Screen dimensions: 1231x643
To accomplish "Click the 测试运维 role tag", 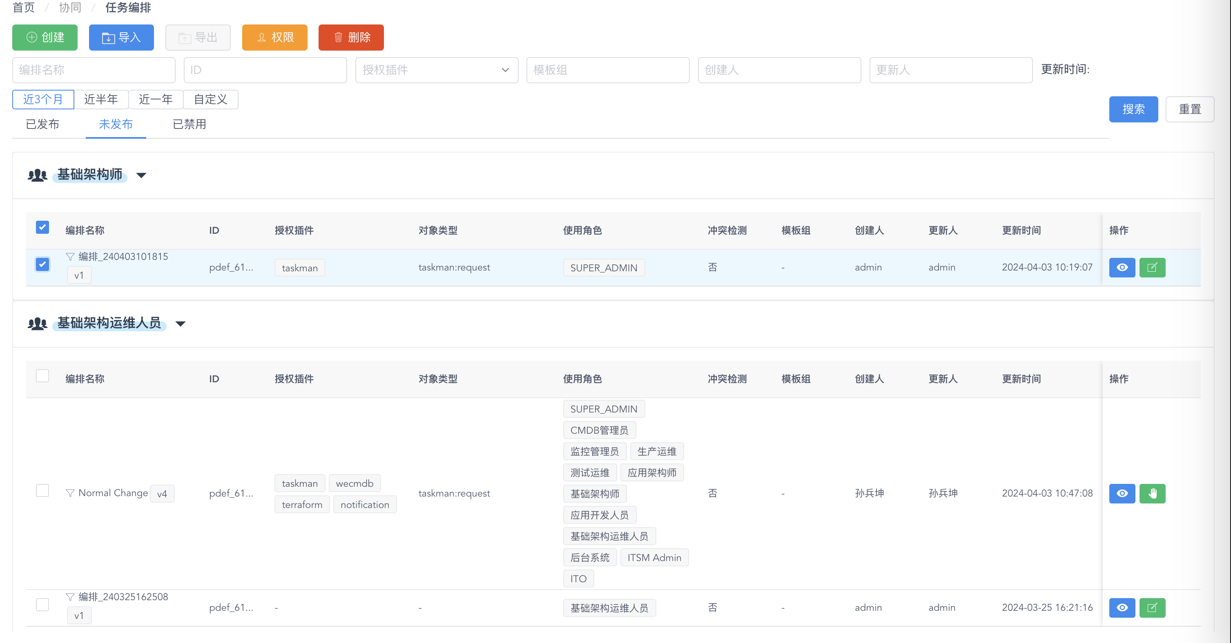I will point(590,472).
